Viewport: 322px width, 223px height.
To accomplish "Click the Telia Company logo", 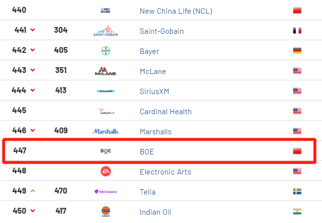I will click(x=106, y=192).
